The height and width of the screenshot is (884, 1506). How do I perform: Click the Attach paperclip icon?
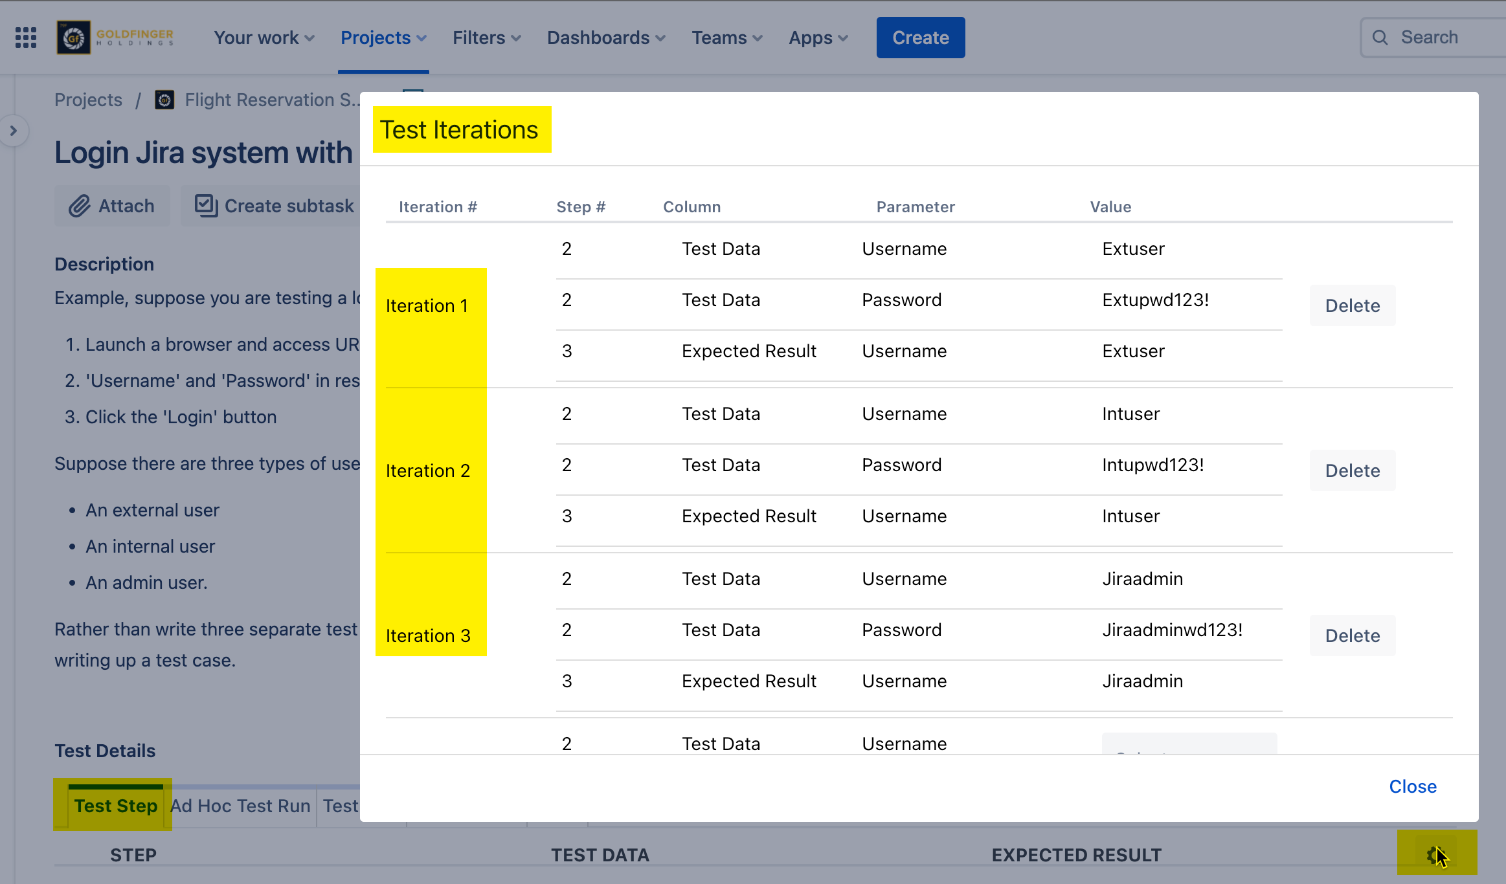[x=80, y=206]
